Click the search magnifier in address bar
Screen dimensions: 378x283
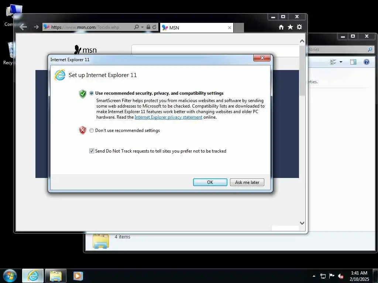point(137,27)
